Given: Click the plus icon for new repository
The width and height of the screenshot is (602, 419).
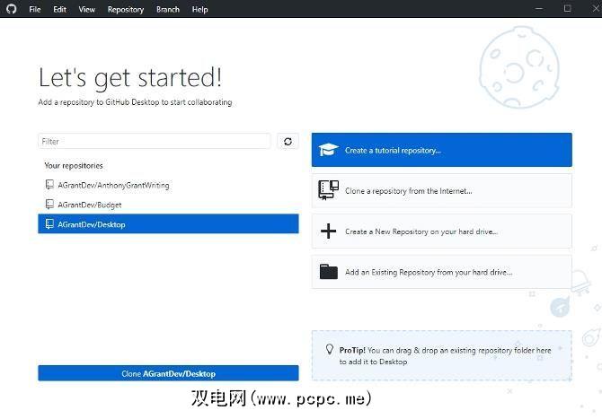Looking at the screenshot, I should point(328,231).
